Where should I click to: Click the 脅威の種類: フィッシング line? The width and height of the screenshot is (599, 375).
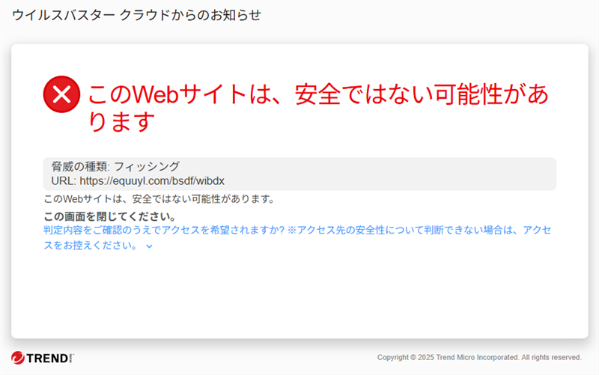(x=115, y=166)
